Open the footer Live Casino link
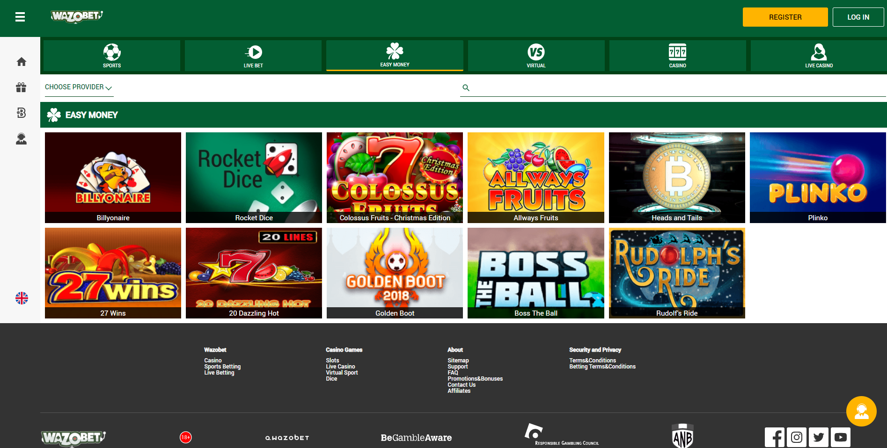 coord(340,367)
